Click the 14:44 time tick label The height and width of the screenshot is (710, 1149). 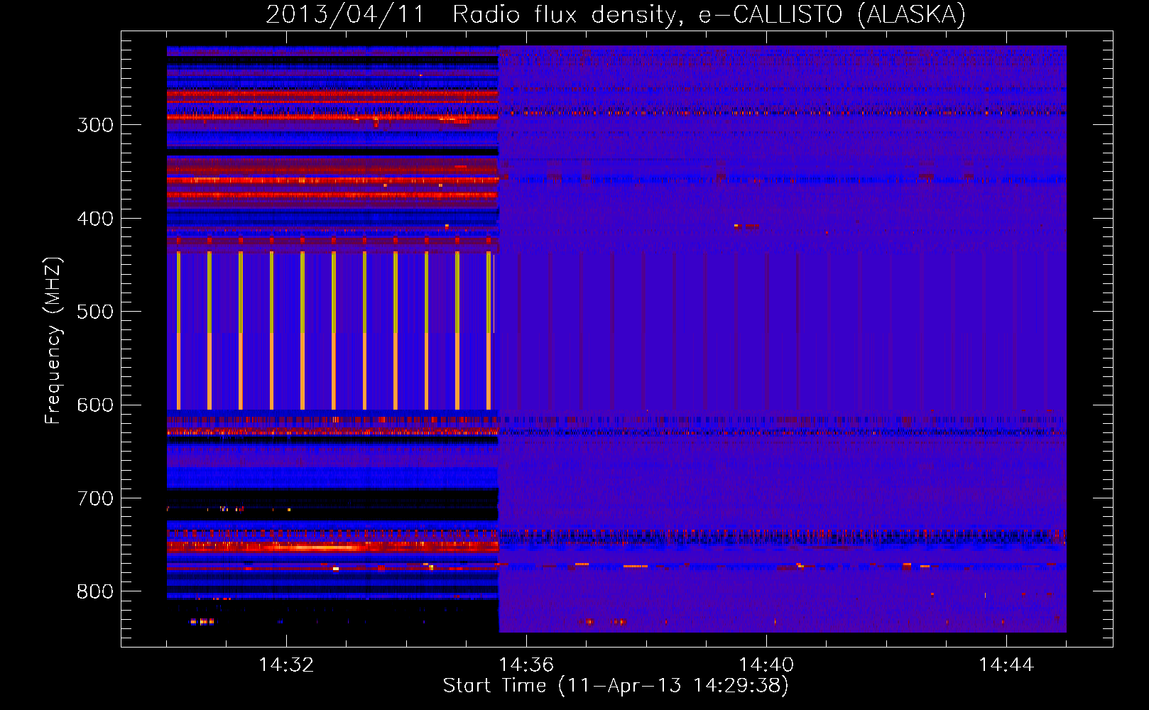[x=1006, y=665]
